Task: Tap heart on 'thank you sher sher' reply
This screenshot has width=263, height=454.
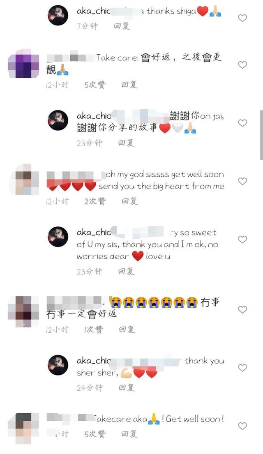Action: 242,368
